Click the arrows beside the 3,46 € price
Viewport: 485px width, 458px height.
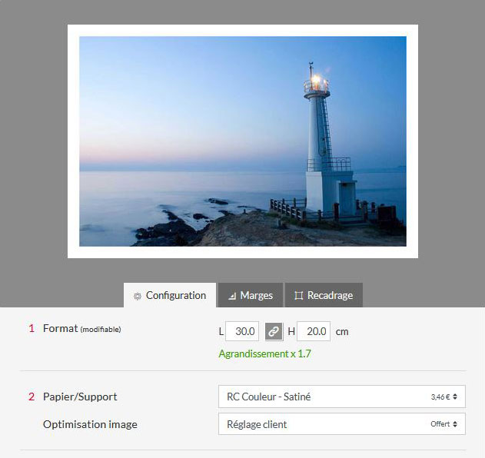click(x=455, y=397)
